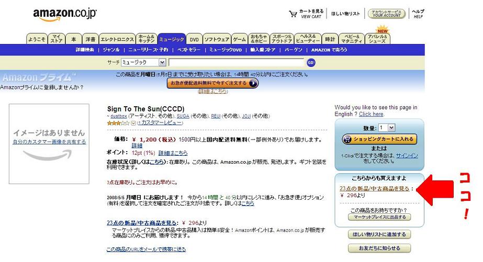
Task: Open ニューリリース・予約 menu item
Action: [x=148, y=50]
